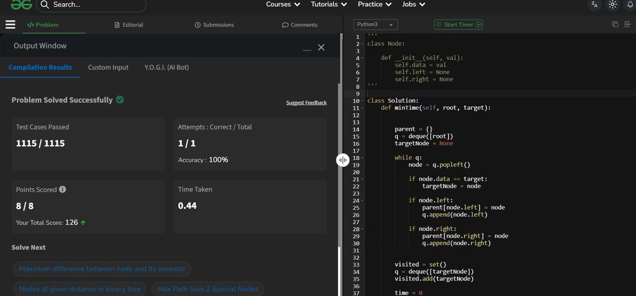Collapse class Solution fold arrow on line 10

pos(364,100)
